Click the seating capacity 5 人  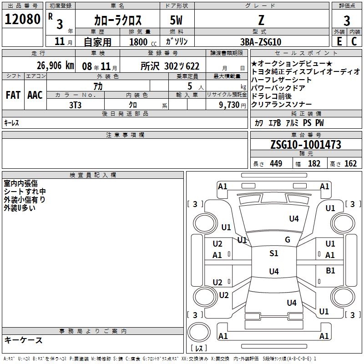pos(195,86)
